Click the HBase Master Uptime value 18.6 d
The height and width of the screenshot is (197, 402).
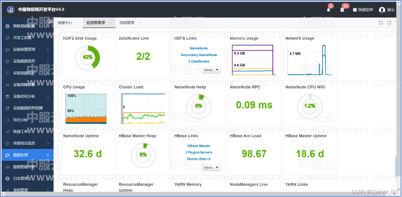[310, 154]
